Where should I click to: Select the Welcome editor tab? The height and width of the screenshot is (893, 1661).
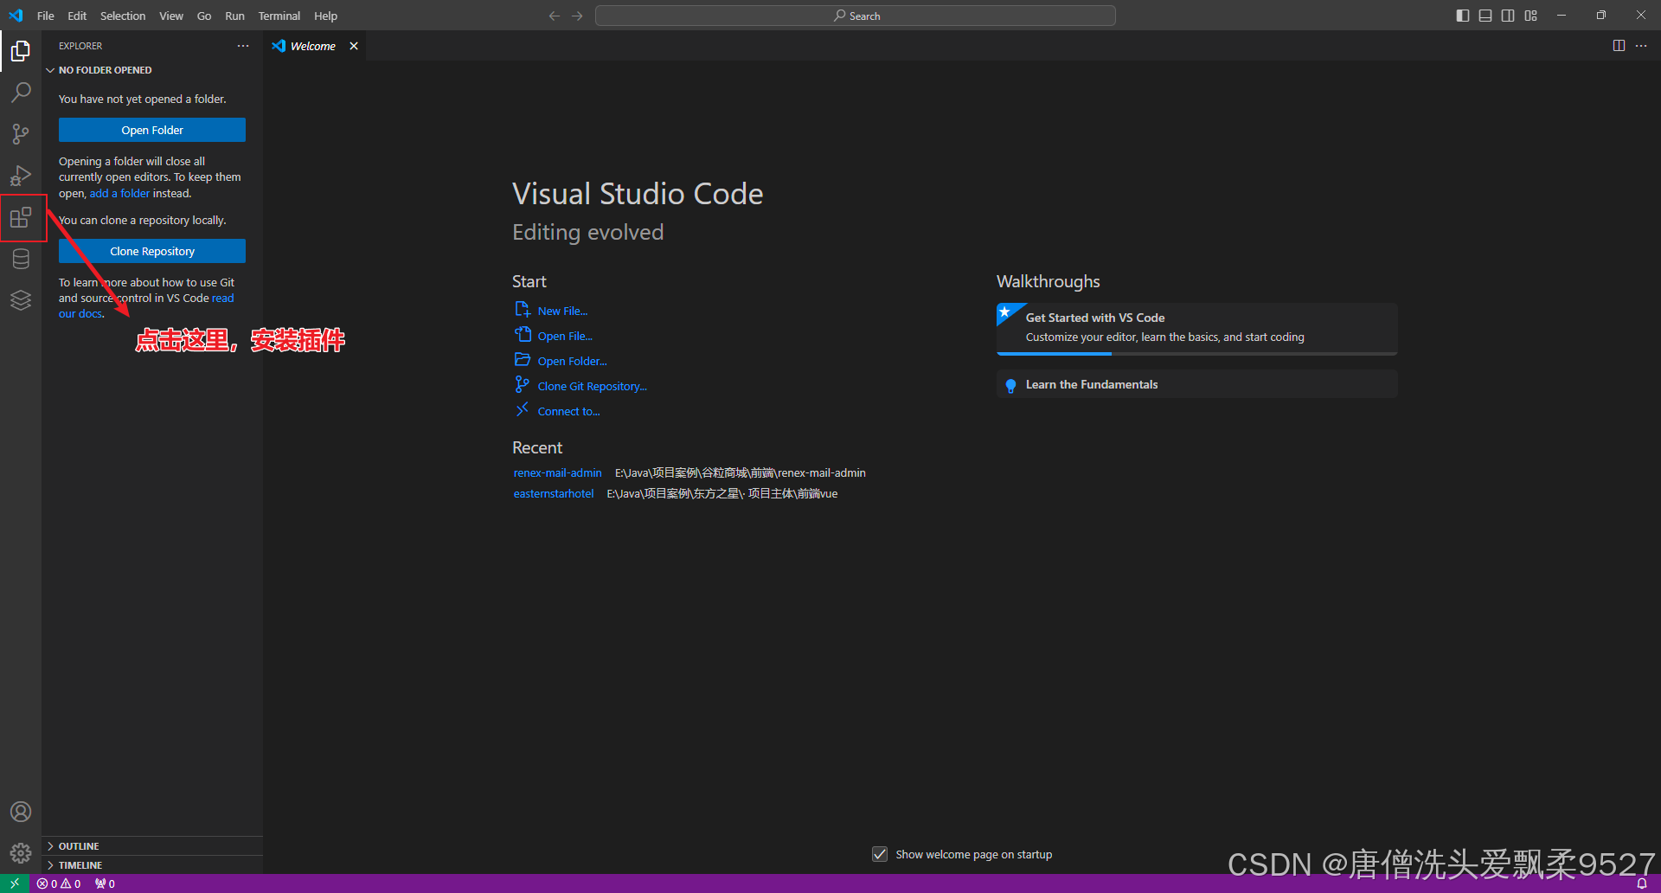coord(314,46)
